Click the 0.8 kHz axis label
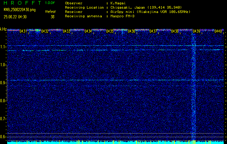 point(3,101)
